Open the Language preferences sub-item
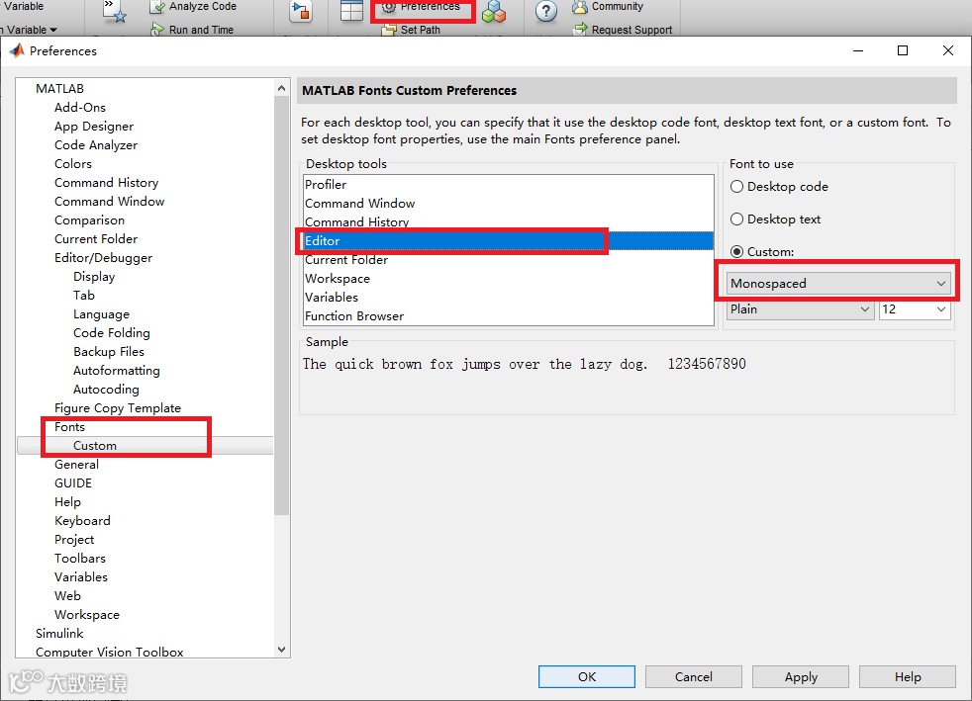 pos(101,314)
